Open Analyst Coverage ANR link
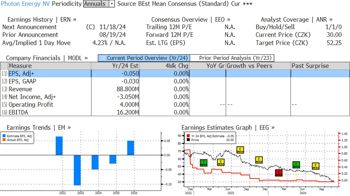 296,19
